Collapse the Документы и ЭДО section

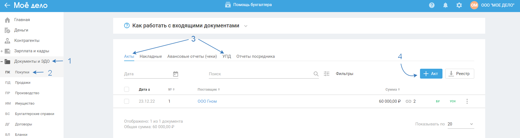click(2, 62)
